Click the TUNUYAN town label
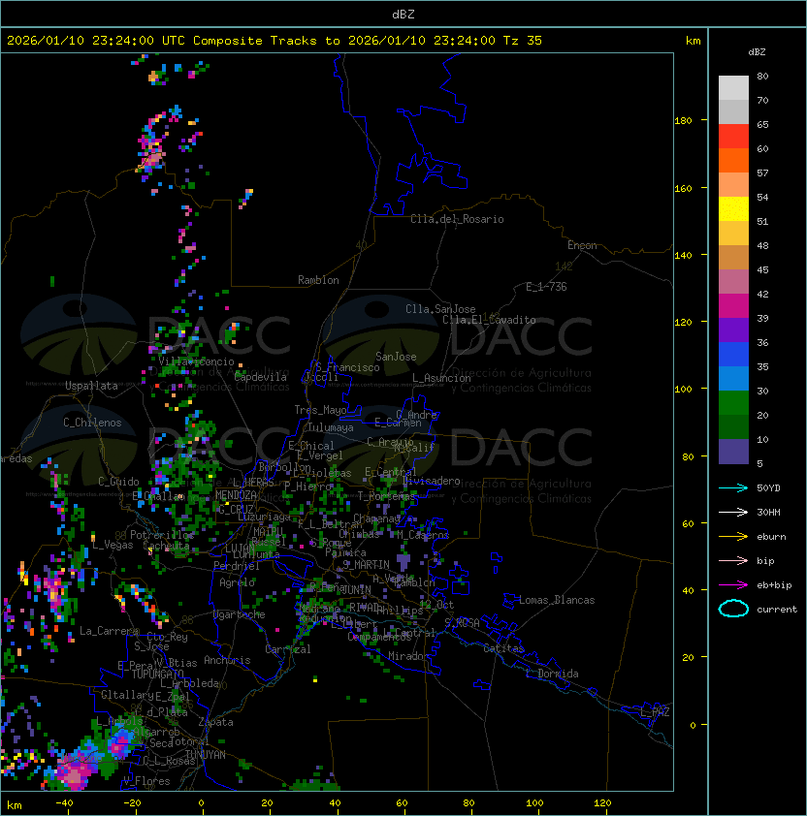 [206, 755]
